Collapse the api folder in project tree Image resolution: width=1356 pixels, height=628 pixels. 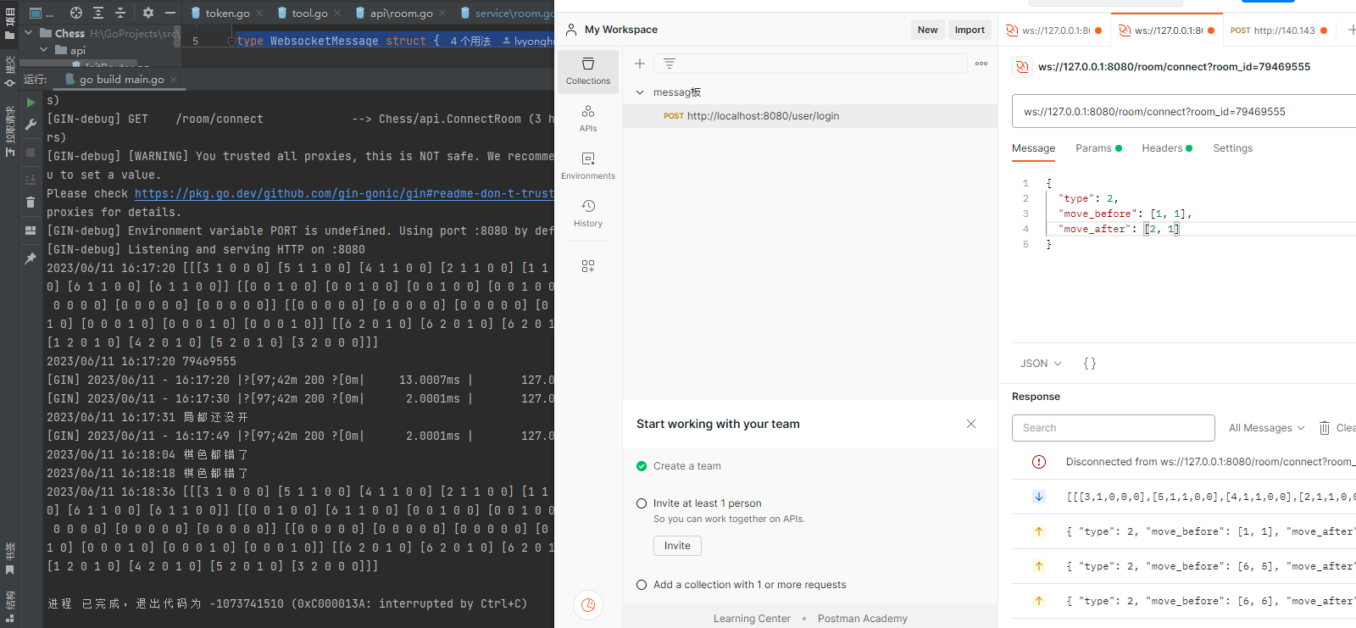point(44,50)
